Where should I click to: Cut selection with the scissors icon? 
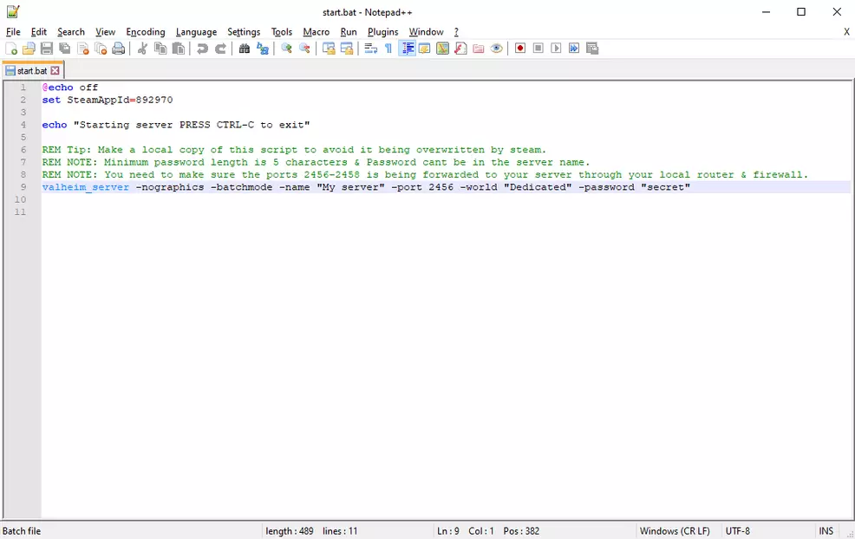click(142, 49)
